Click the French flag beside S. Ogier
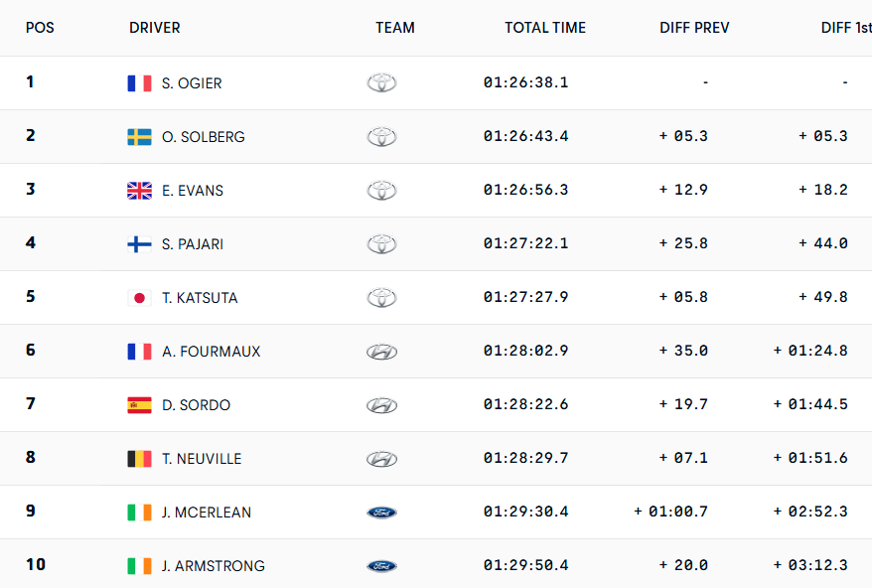The height and width of the screenshot is (588, 872). click(x=139, y=83)
